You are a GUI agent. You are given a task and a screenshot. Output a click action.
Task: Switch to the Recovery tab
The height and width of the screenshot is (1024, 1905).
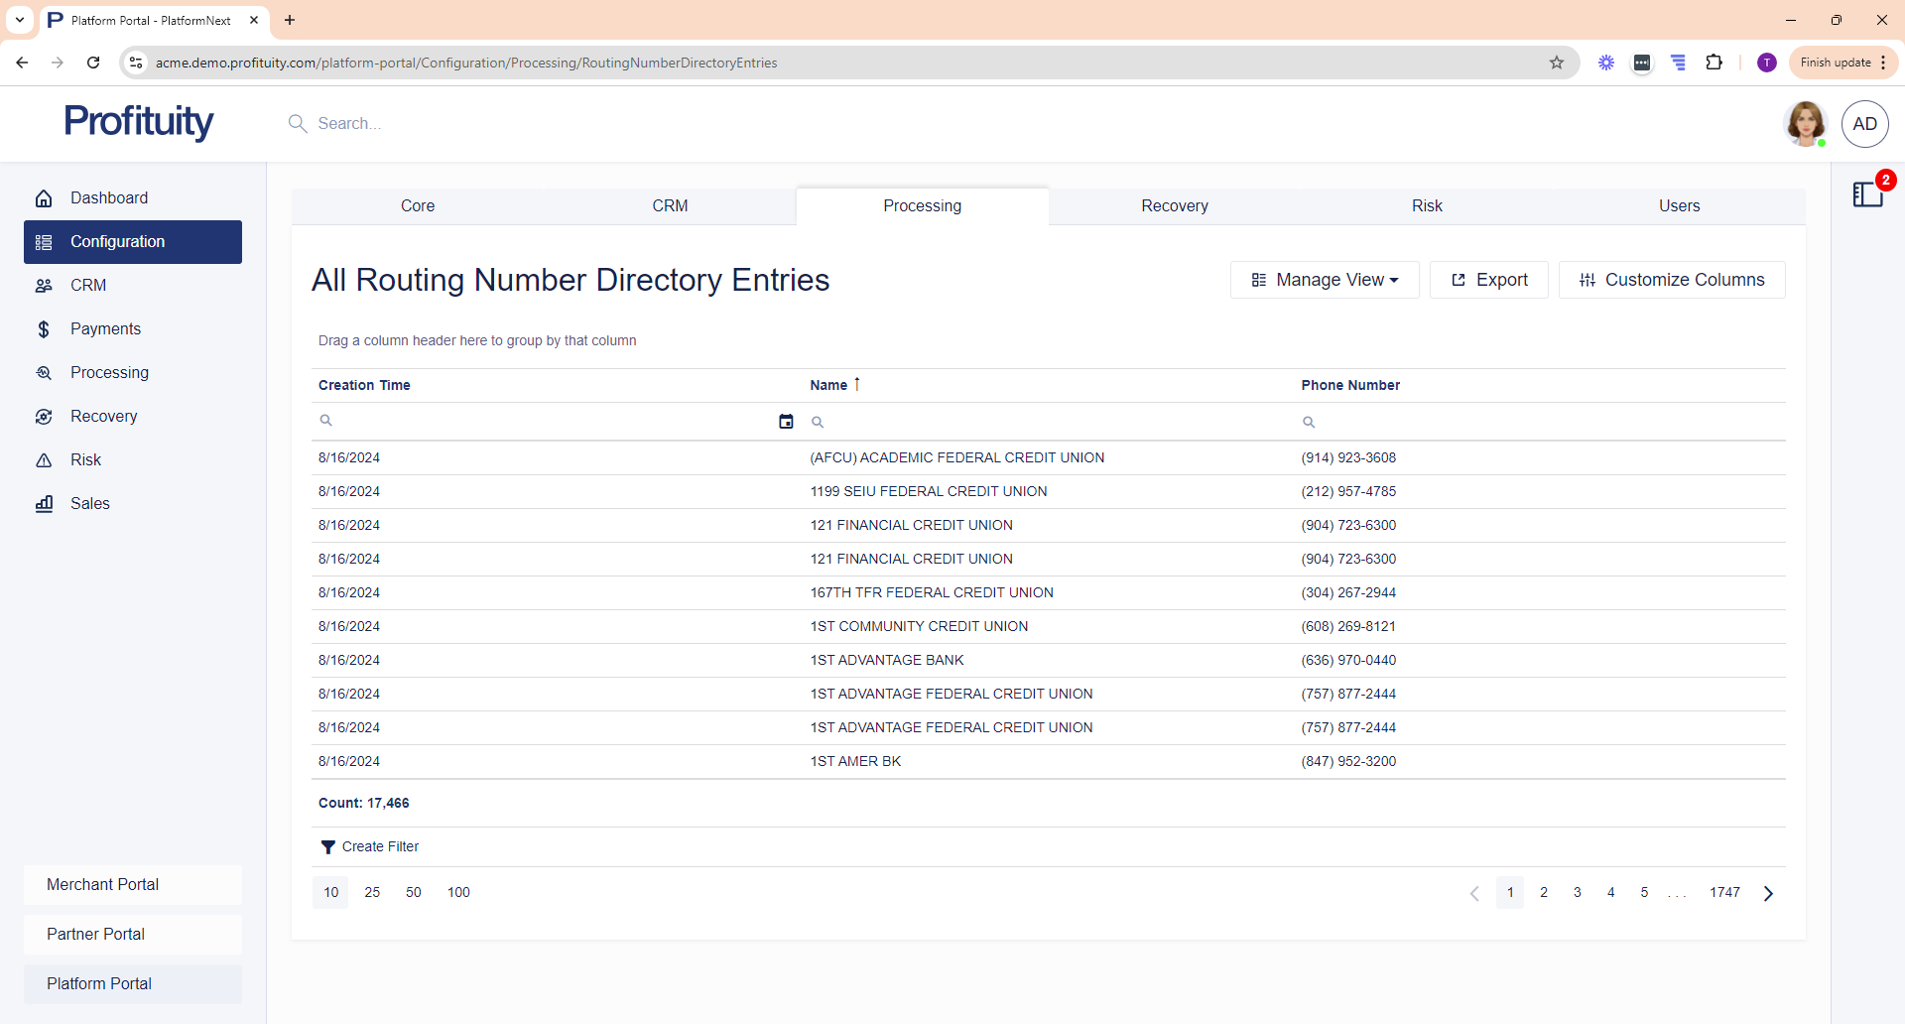[1175, 206]
